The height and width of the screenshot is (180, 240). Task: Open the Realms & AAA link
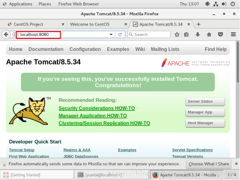(x=77, y=150)
